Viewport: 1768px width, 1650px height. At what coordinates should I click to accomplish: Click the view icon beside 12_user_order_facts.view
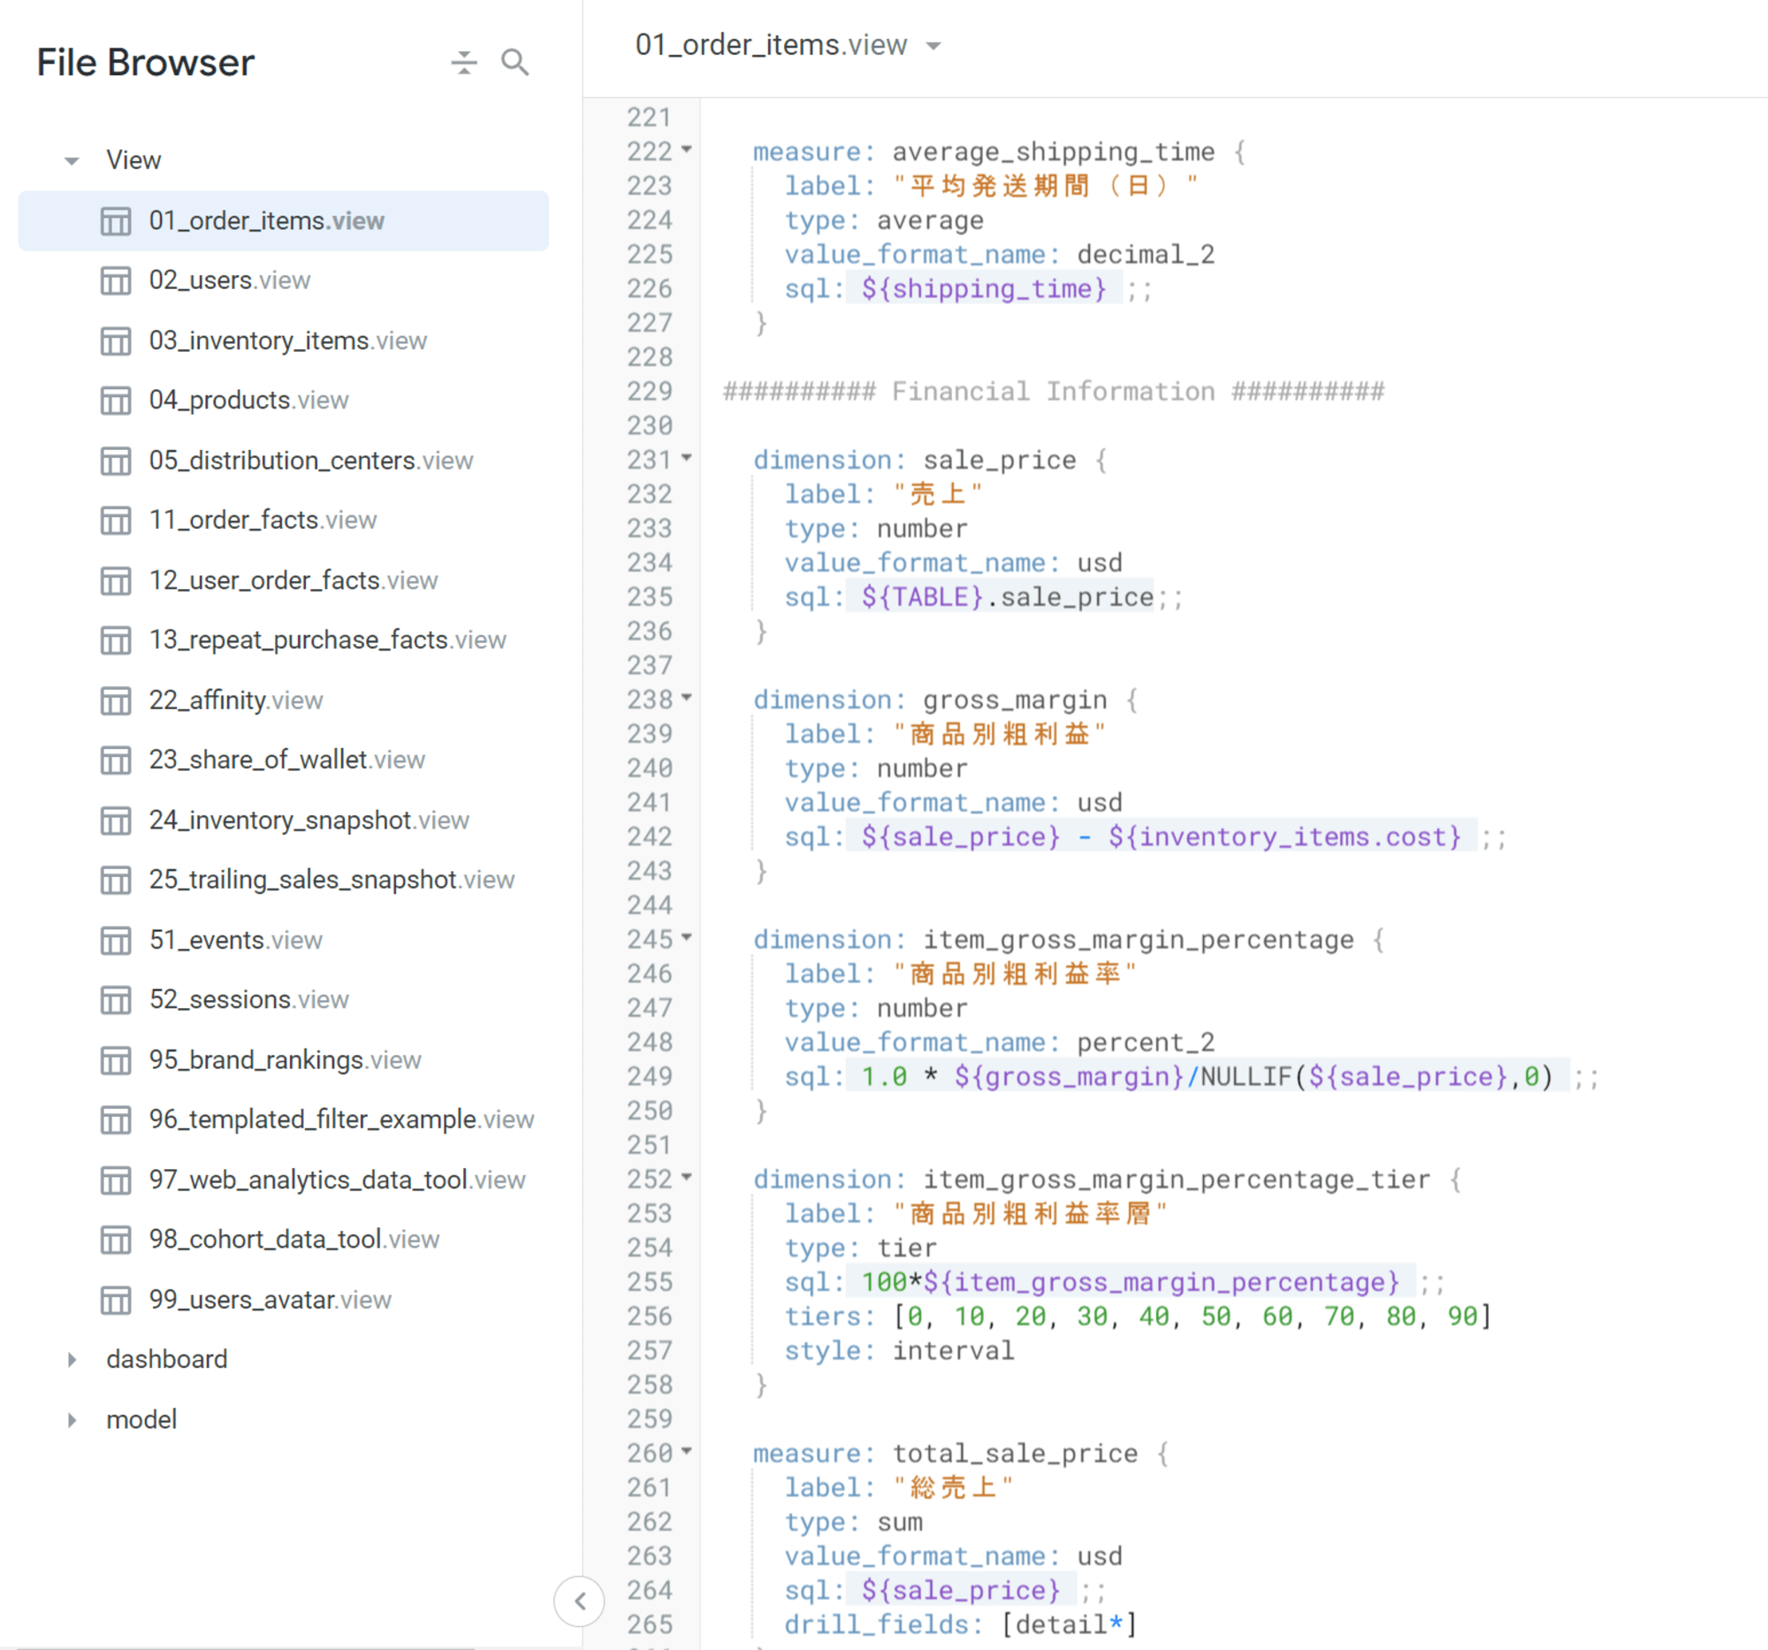[116, 581]
